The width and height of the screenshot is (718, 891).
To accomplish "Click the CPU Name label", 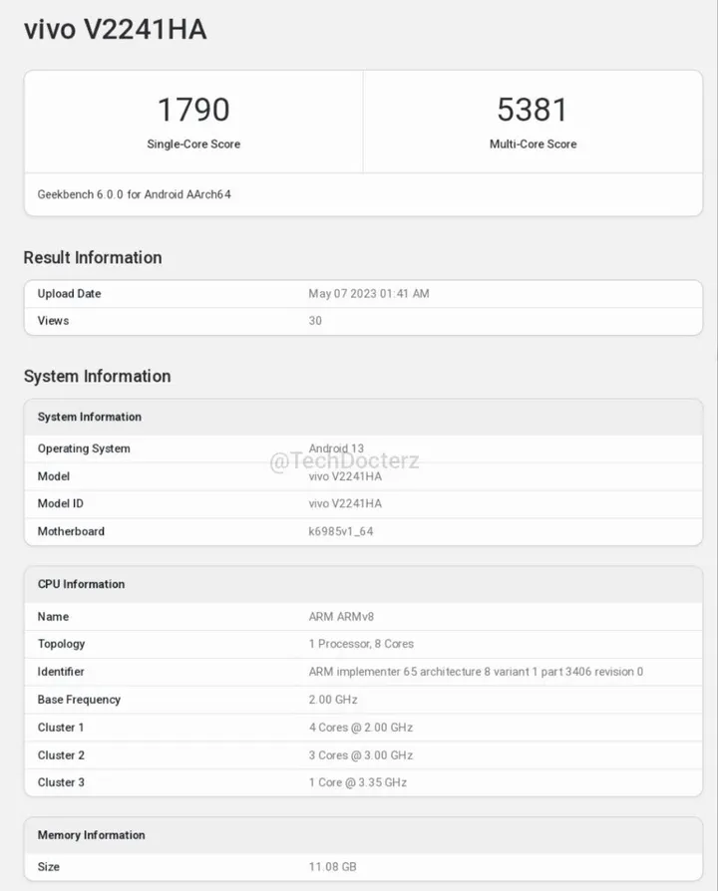I will tap(53, 617).
